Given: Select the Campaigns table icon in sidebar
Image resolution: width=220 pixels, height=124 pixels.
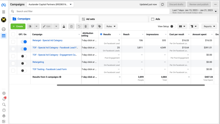Looking at the screenshot, I should 4,36.
